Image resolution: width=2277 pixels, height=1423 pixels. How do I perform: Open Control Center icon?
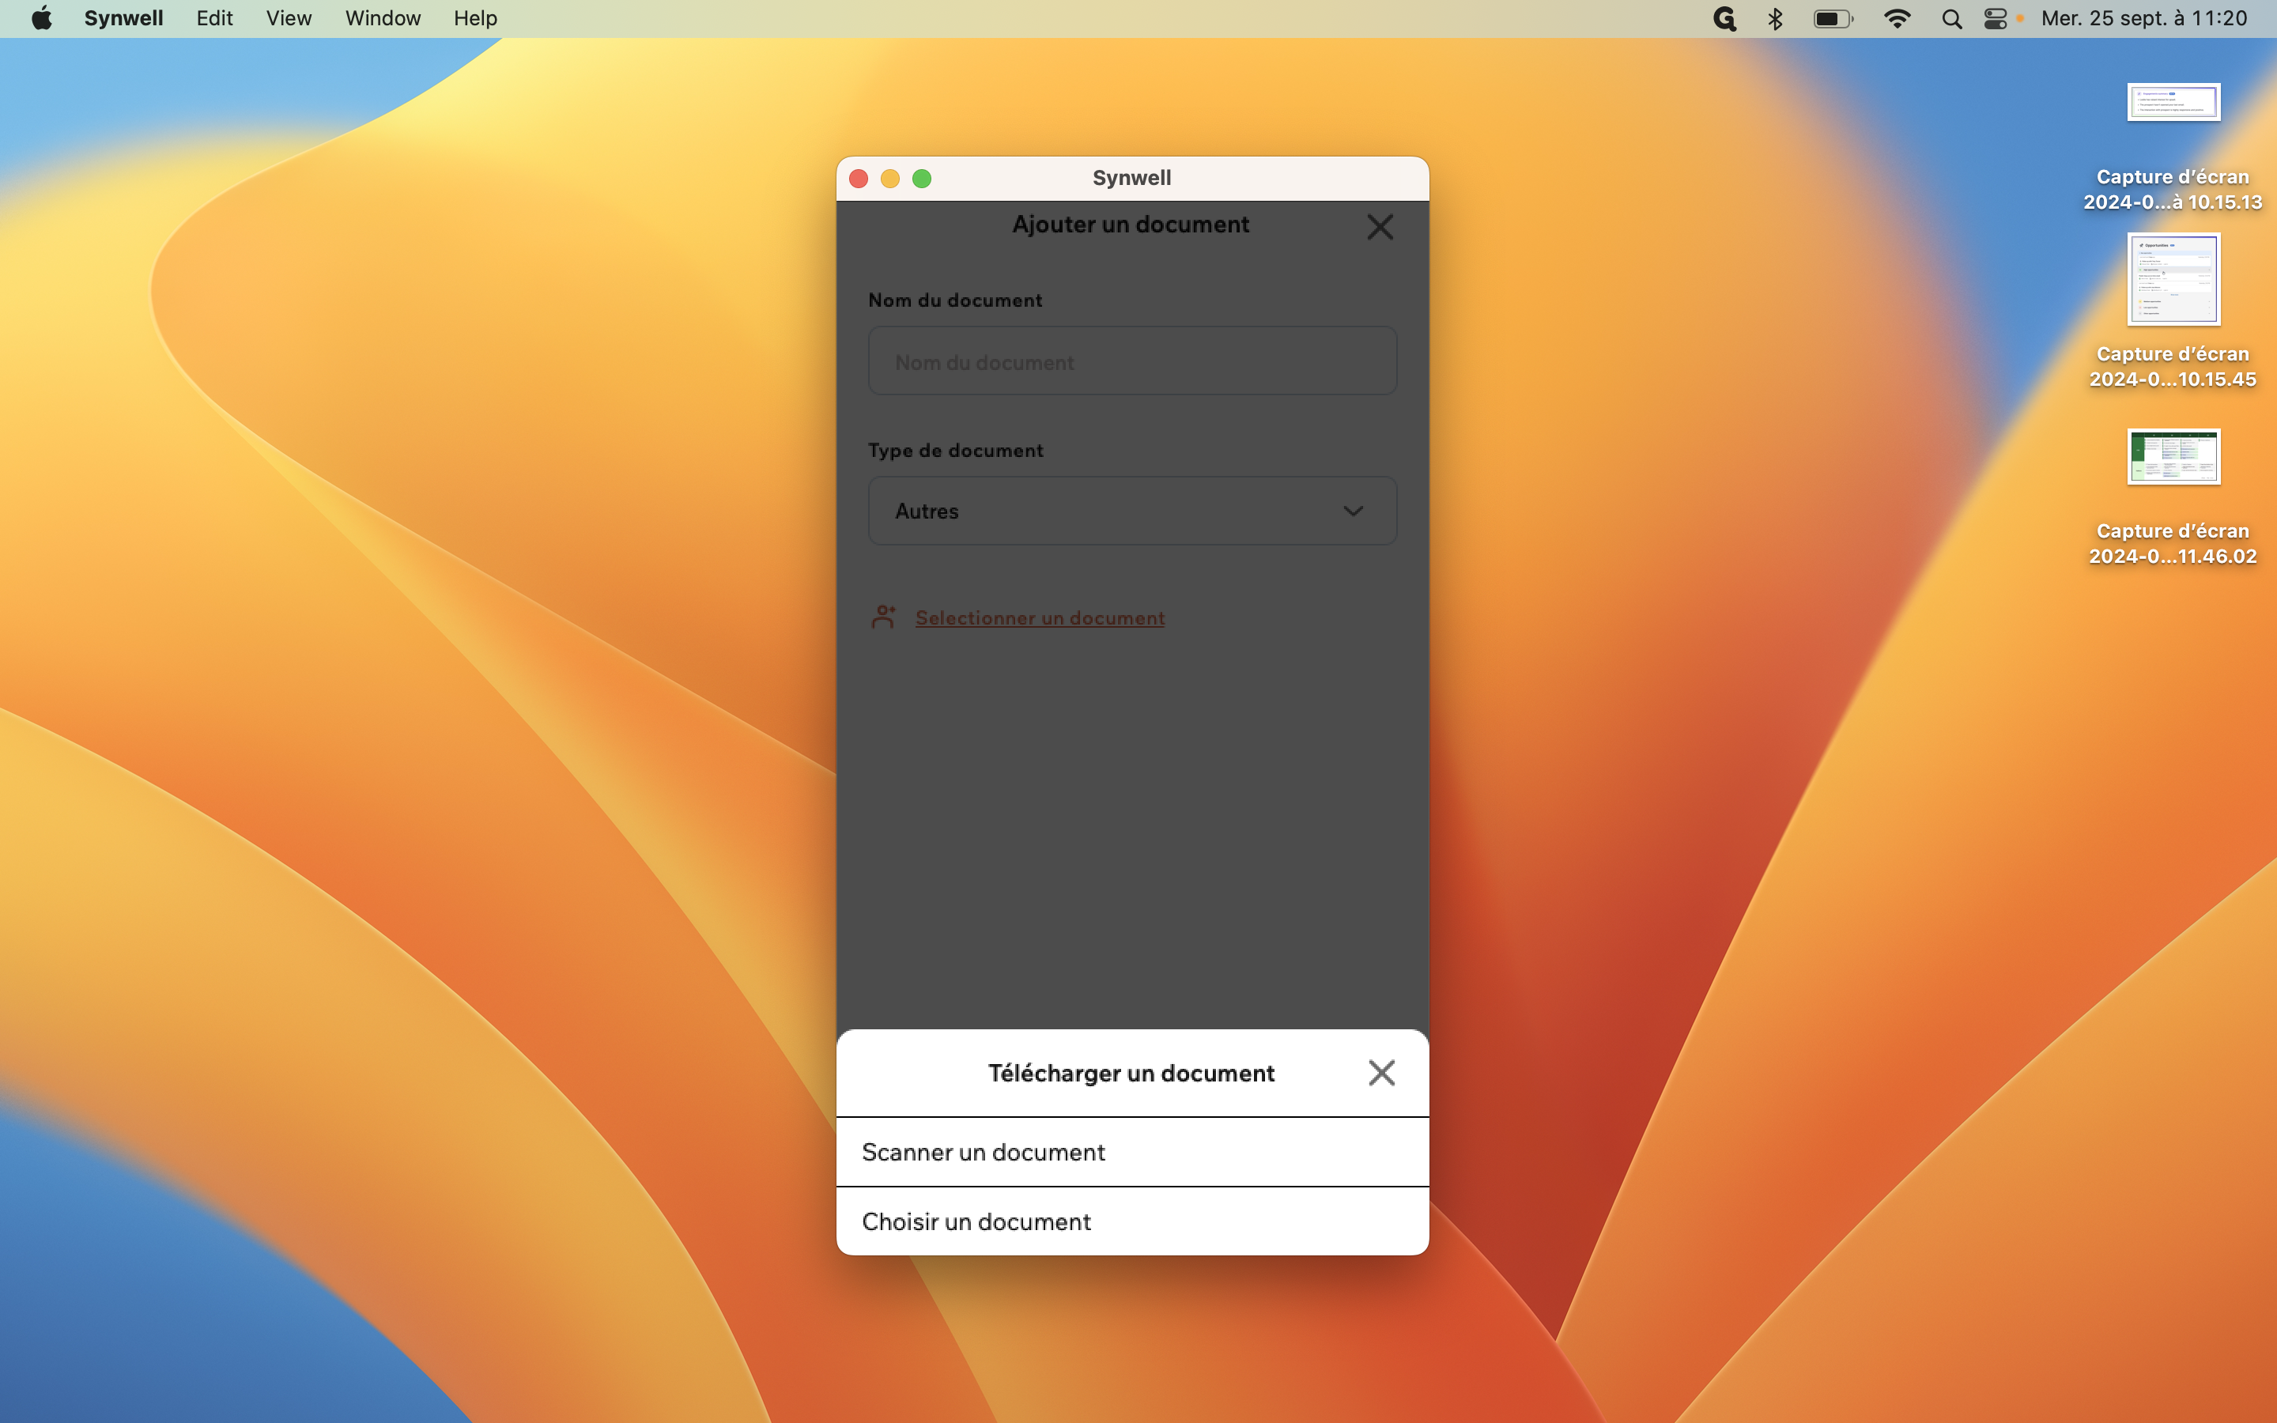click(x=1996, y=19)
